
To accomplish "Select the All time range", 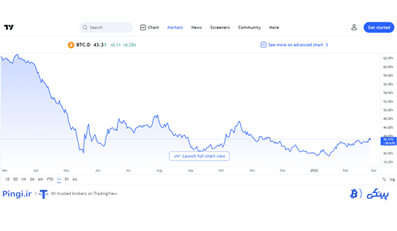I will [x=74, y=179].
